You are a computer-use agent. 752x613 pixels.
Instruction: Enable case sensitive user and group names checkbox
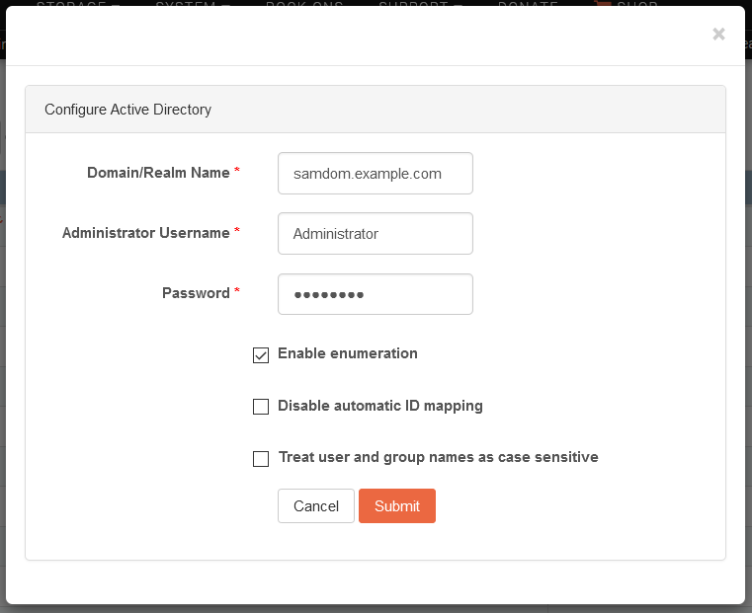click(261, 458)
